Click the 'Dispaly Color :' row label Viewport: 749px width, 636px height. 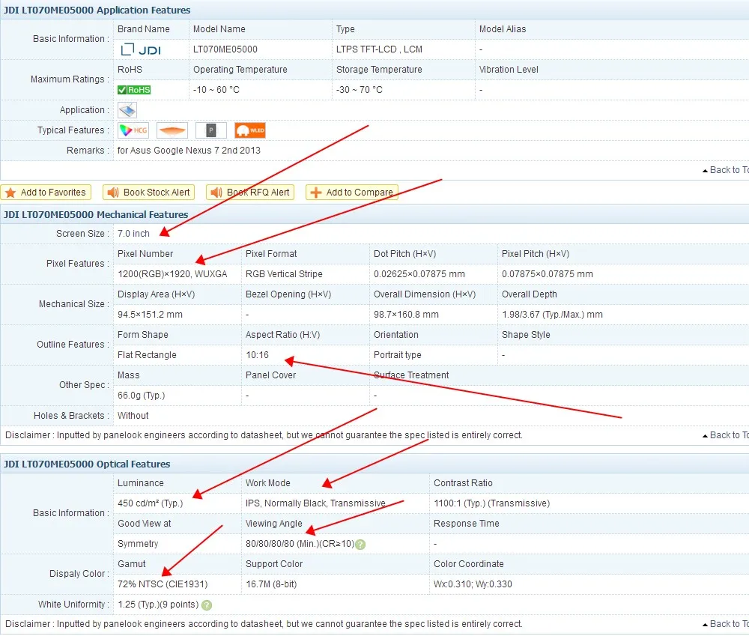[79, 574]
